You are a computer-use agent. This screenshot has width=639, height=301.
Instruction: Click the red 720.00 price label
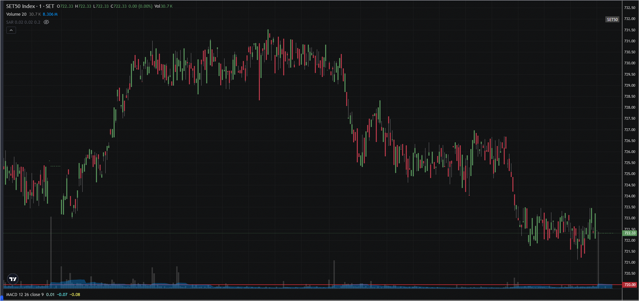[630, 285]
